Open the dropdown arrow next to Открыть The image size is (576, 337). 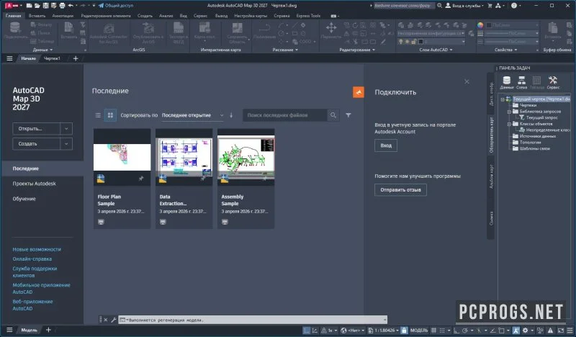click(x=66, y=129)
